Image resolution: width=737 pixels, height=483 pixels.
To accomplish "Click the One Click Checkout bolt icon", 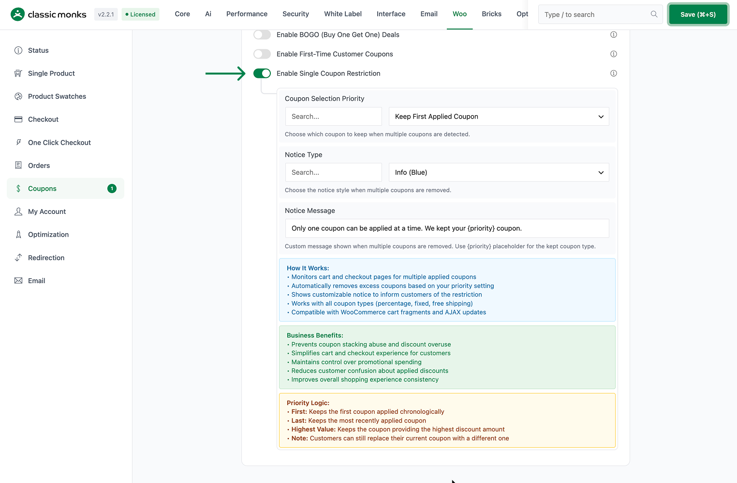I will (x=18, y=142).
